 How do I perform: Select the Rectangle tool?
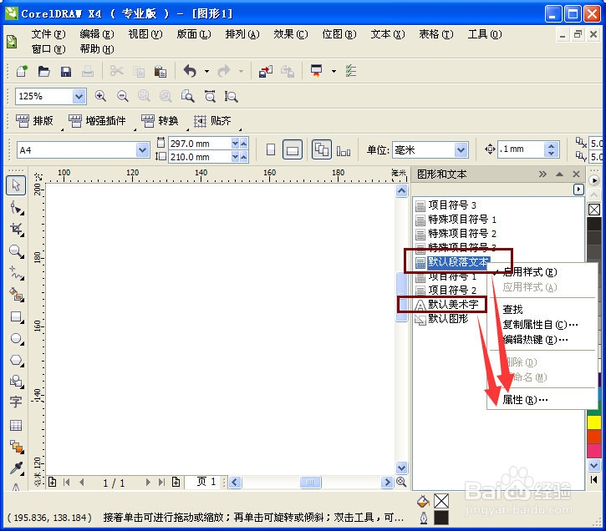16,317
